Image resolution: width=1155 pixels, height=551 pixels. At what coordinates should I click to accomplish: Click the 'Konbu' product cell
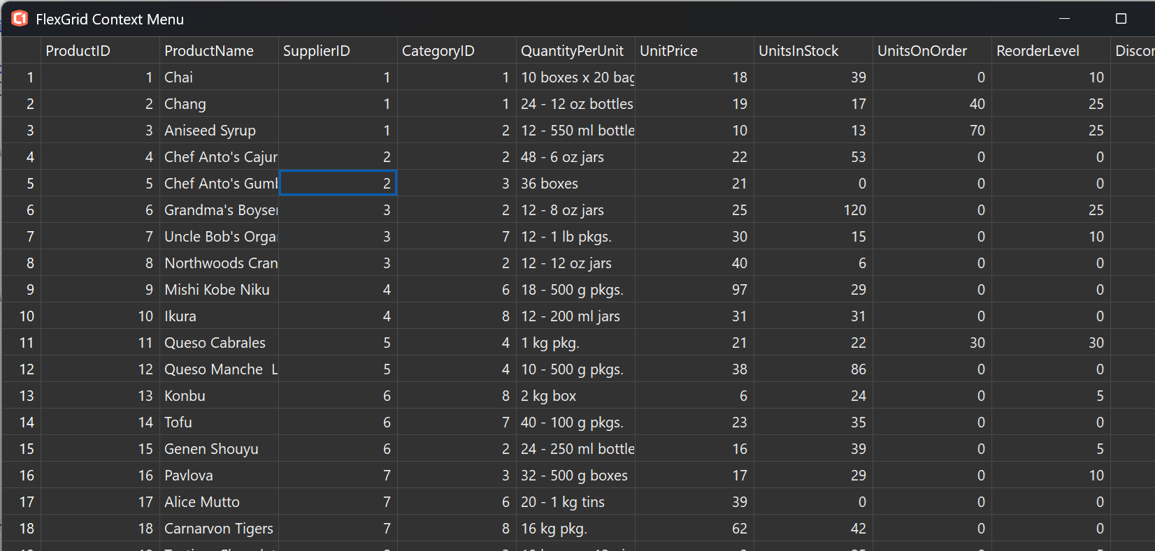click(220, 396)
